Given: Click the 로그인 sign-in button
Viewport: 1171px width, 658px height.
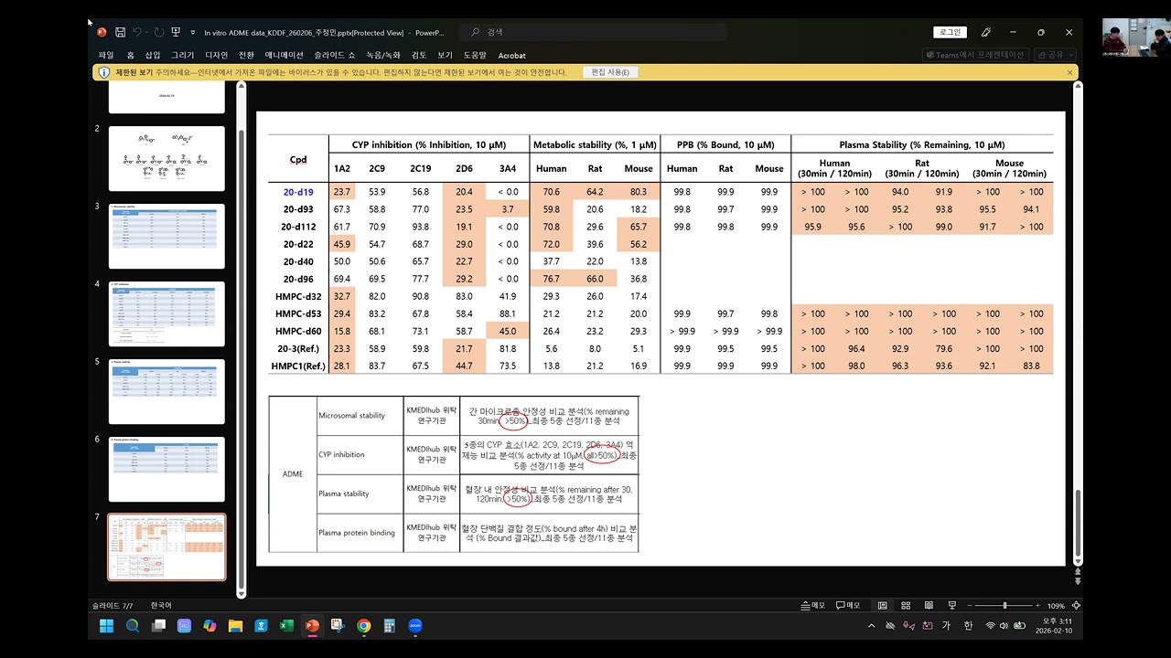Looking at the screenshot, I should click(951, 32).
